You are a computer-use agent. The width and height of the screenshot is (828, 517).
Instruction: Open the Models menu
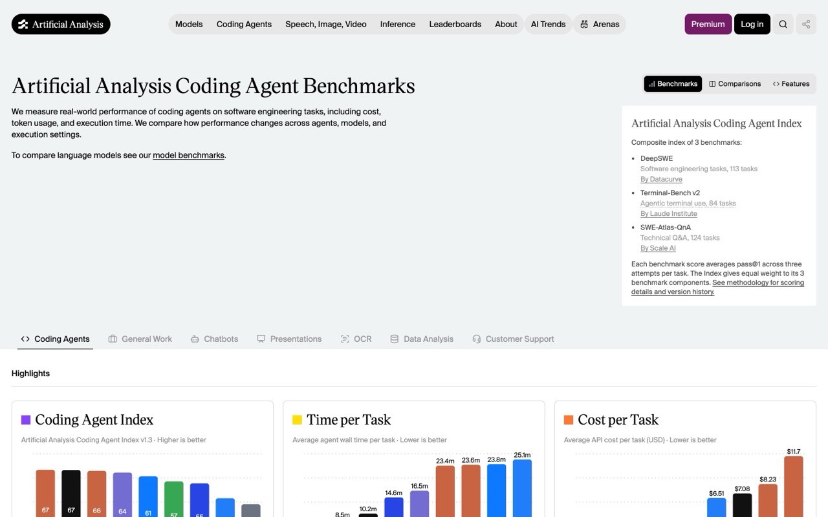(x=189, y=24)
